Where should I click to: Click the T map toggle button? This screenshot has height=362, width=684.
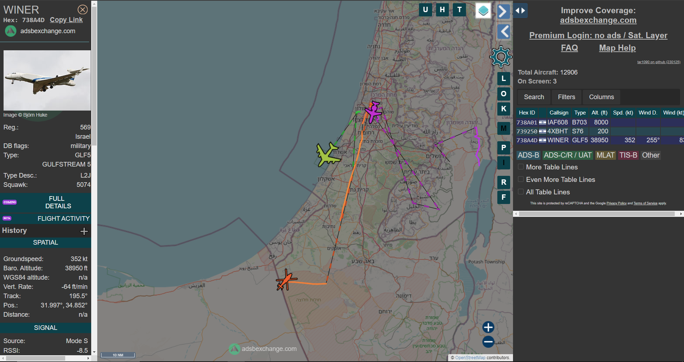click(460, 10)
